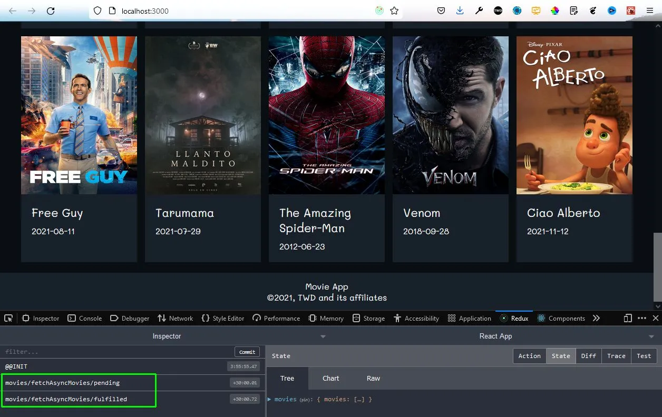Click the Amazing Spider-Man poster

pos(327,115)
